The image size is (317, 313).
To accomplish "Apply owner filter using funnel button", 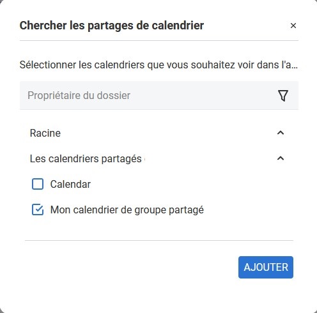I will (x=283, y=95).
